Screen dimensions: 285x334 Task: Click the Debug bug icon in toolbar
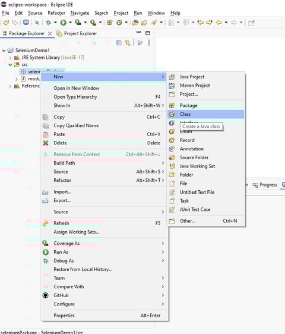[x=49, y=23]
